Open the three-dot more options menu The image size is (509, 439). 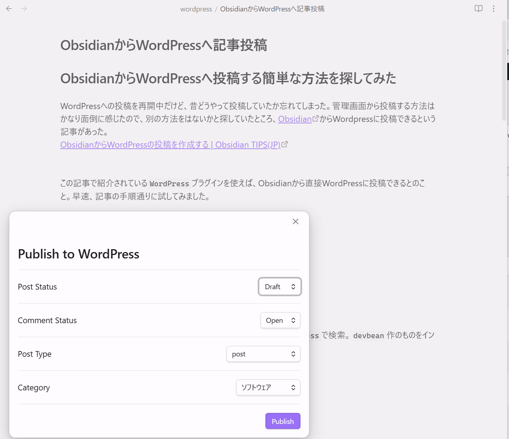(494, 9)
